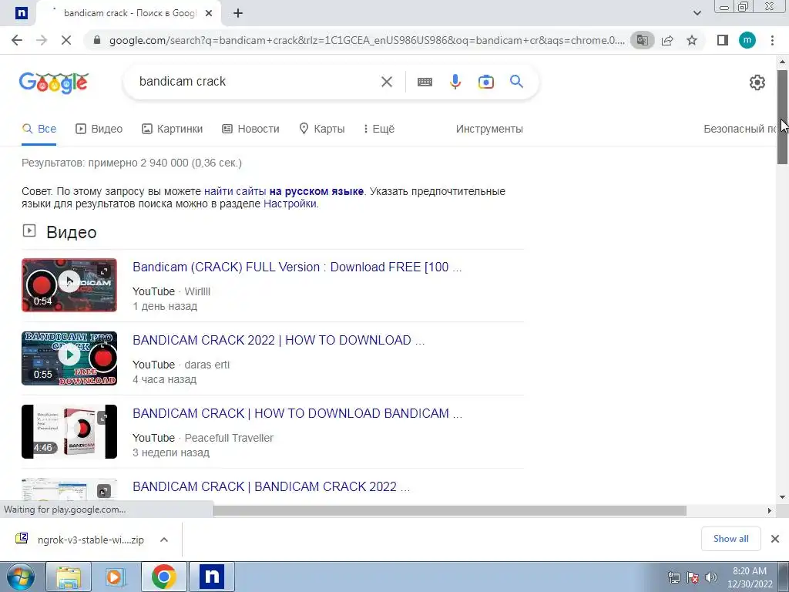Image resolution: width=789 pixels, height=592 pixels.
Task: Click the scroll right arrow
Action: click(x=770, y=510)
